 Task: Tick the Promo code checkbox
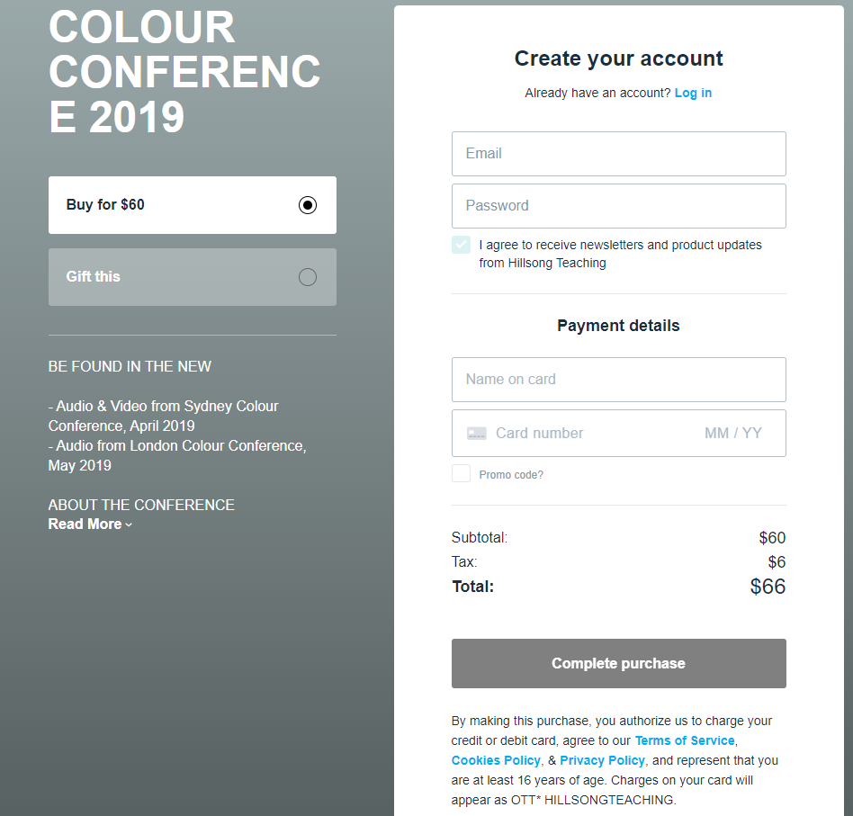tap(461, 474)
